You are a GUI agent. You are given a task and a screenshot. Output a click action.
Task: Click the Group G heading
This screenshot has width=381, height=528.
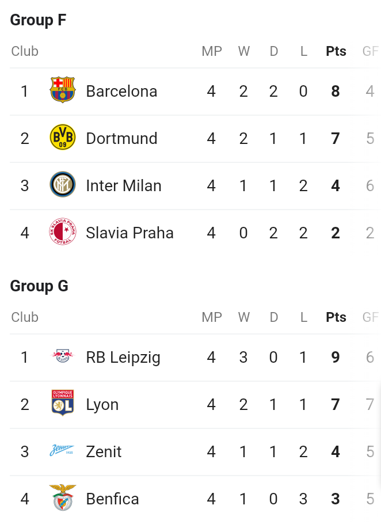click(x=39, y=286)
